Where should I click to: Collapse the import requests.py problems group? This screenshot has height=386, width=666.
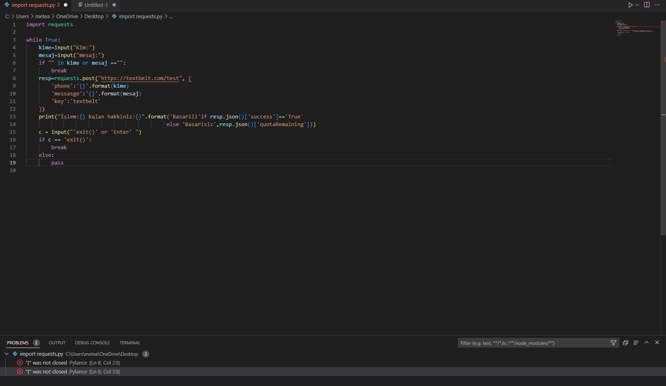[6, 354]
